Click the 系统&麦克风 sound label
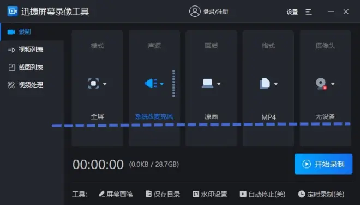Image resolution: width=360 pixels, height=205 pixels. (154, 116)
